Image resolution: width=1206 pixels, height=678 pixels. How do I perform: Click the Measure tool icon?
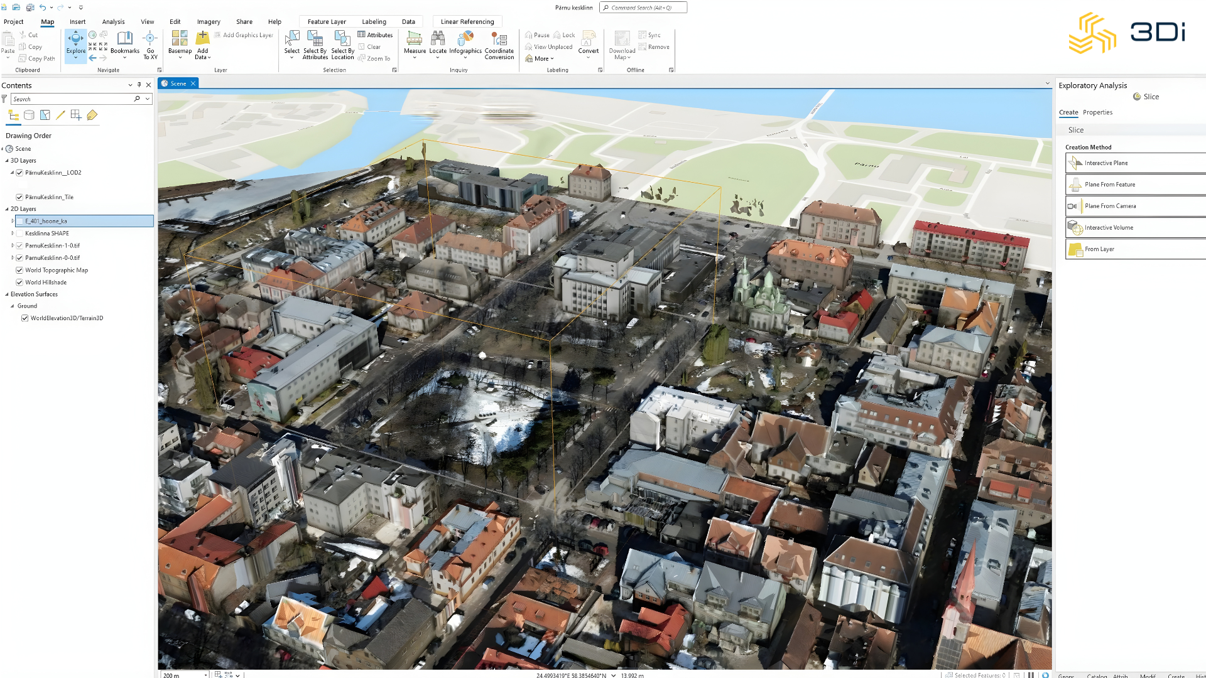coord(415,39)
